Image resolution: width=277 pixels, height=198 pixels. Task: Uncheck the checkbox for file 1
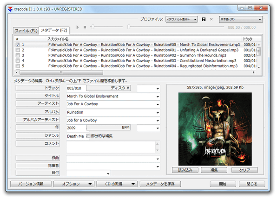click(18, 45)
